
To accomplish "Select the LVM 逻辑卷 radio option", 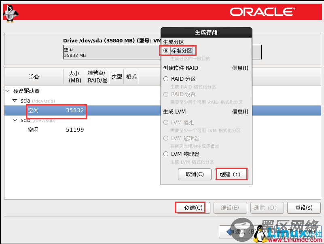I will [x=166, y=138].
